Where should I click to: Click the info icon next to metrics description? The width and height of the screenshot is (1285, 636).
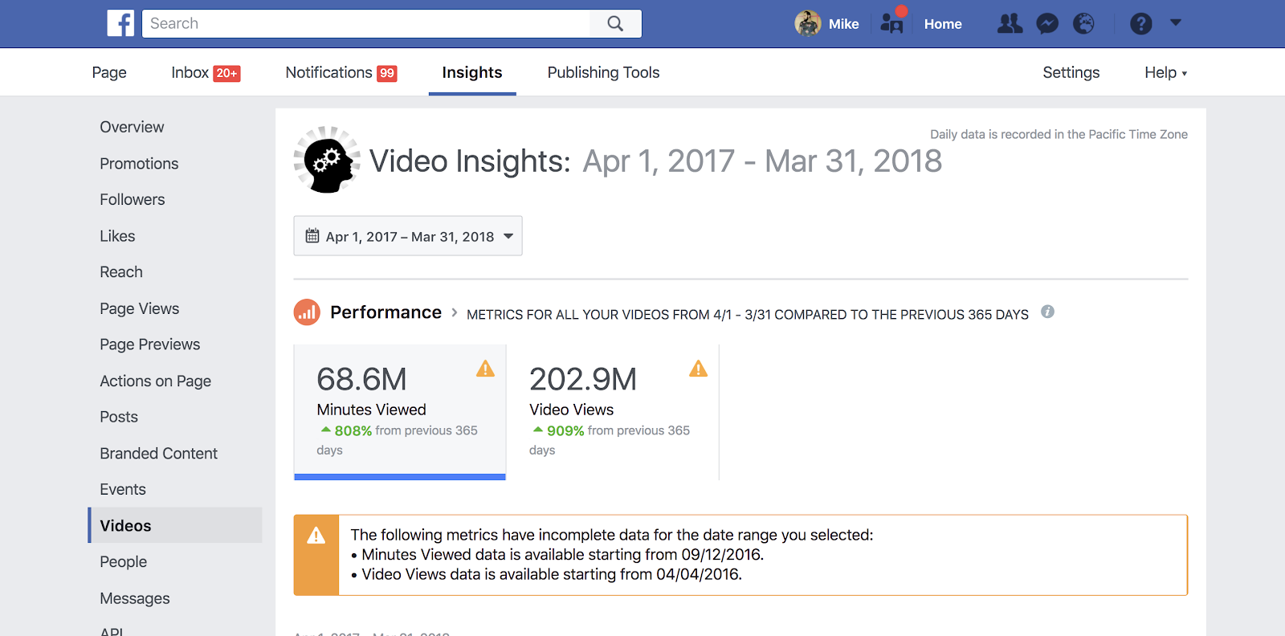(x=1047, y=312)
